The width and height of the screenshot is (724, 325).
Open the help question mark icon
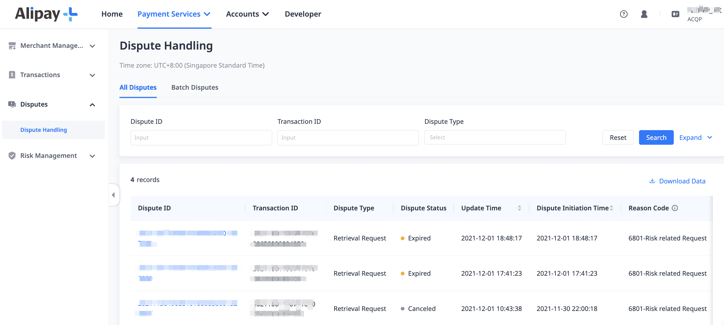coord(624,14)
